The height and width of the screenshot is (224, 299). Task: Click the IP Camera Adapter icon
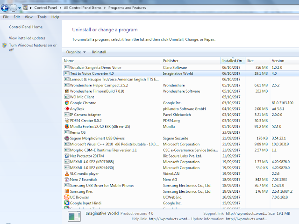67,115
